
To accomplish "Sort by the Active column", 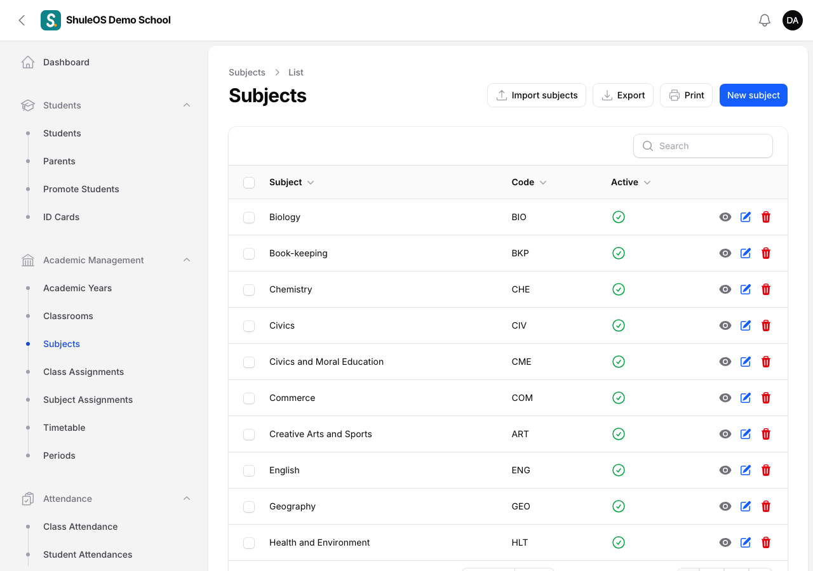I will pyautogui.click(x=631, y=182).
